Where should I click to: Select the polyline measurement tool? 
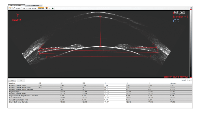(x=13, y=8)
